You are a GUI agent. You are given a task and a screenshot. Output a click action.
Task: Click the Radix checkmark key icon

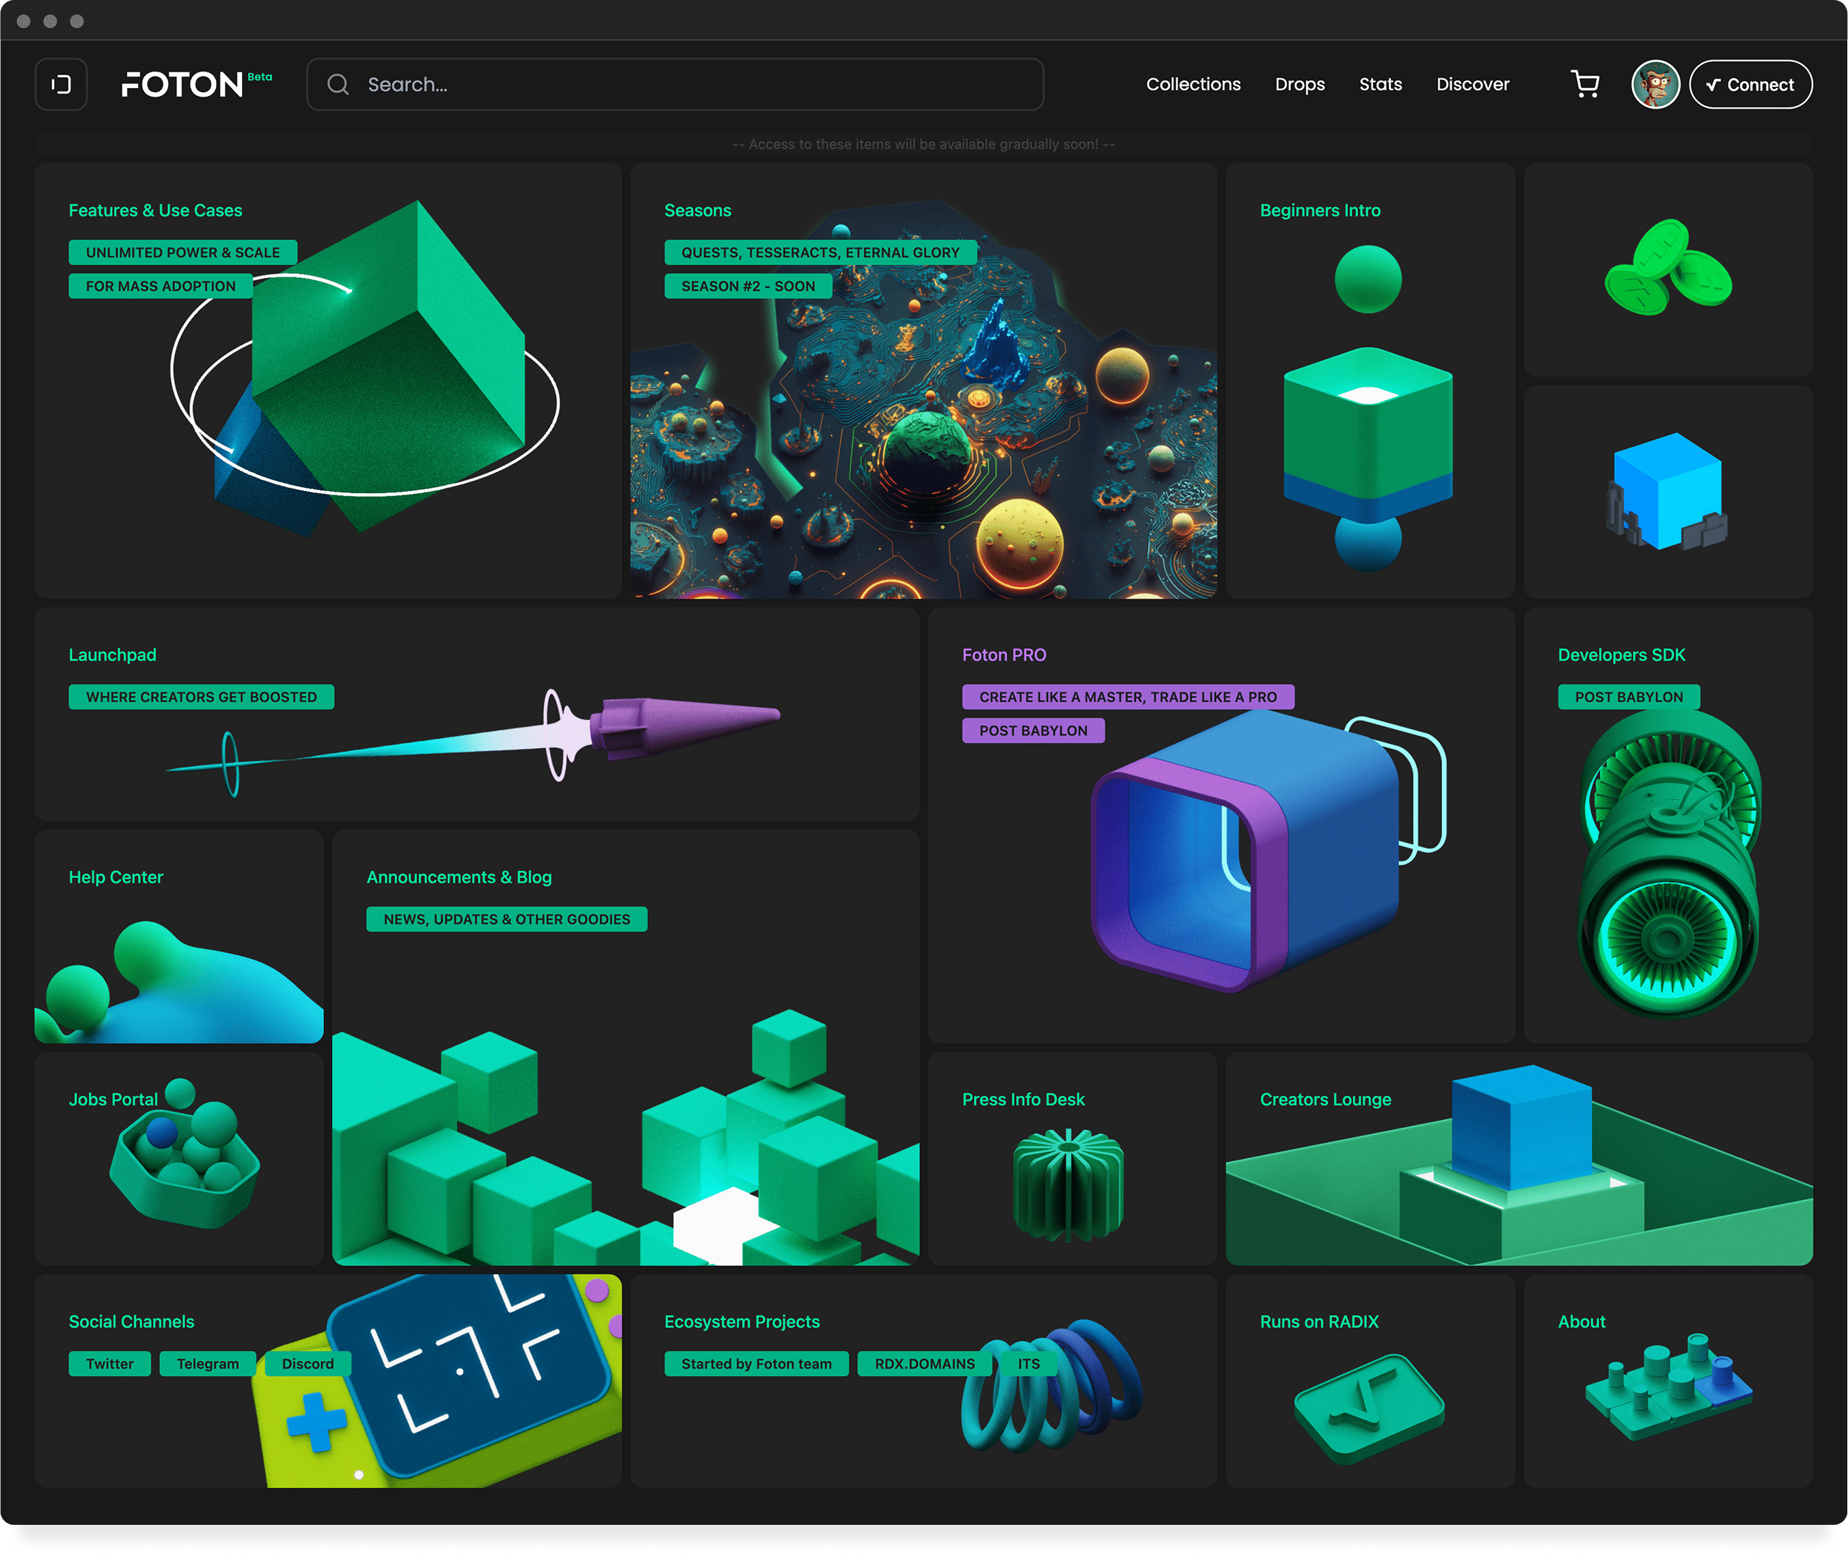tap(1368, 1407)
